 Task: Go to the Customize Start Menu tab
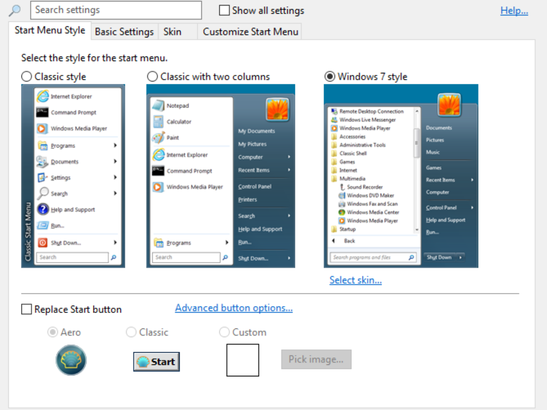250,32
